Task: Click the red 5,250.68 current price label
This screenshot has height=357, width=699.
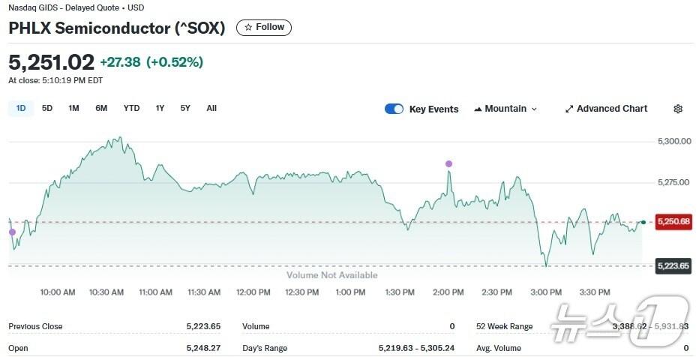Action: 673,222
